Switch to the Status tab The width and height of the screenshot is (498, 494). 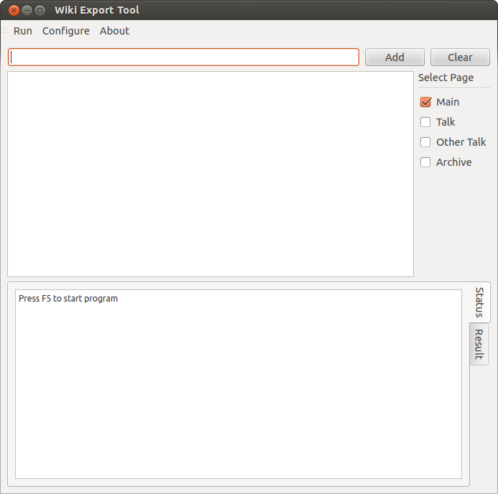tap(479, 302)
